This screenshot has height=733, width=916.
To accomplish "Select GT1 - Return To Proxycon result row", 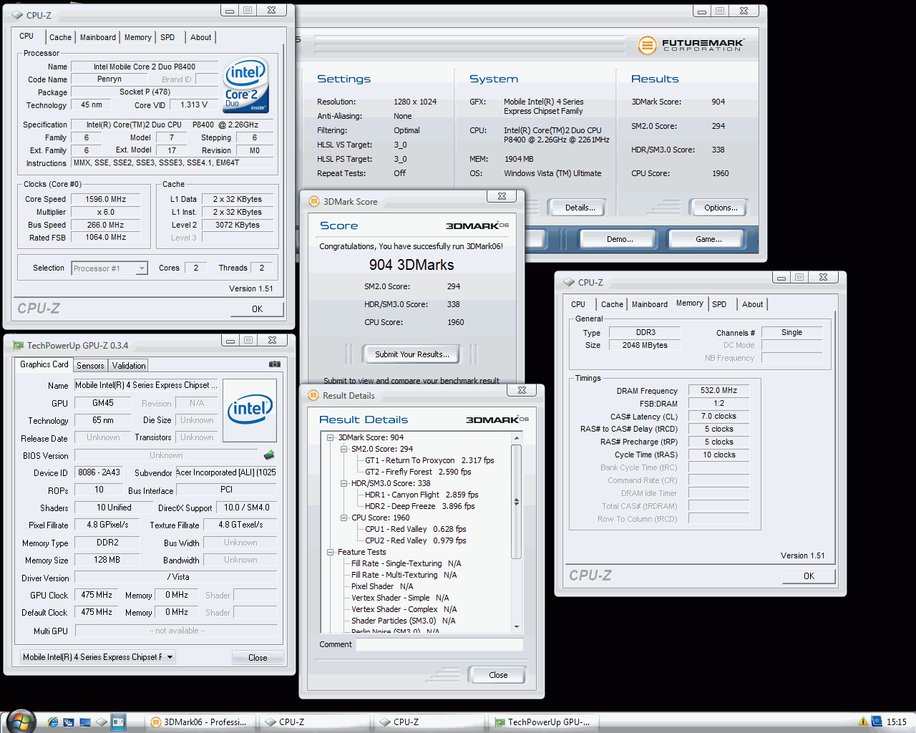I will coord(429,460).
